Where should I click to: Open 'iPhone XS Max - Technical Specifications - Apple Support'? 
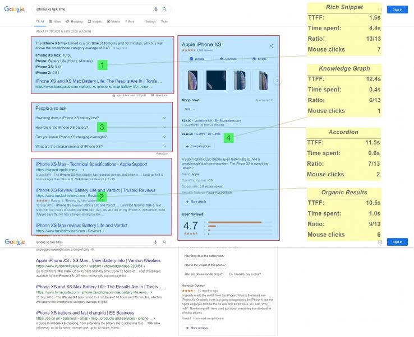pos(91,164)
